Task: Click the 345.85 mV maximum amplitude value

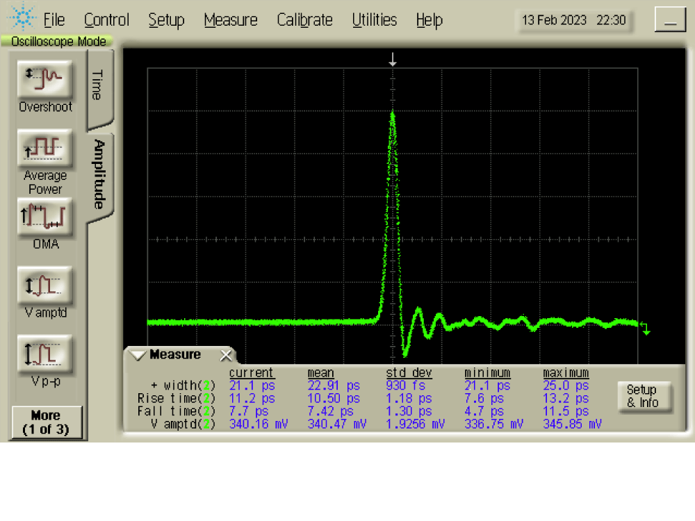Action: click(572, 424)
